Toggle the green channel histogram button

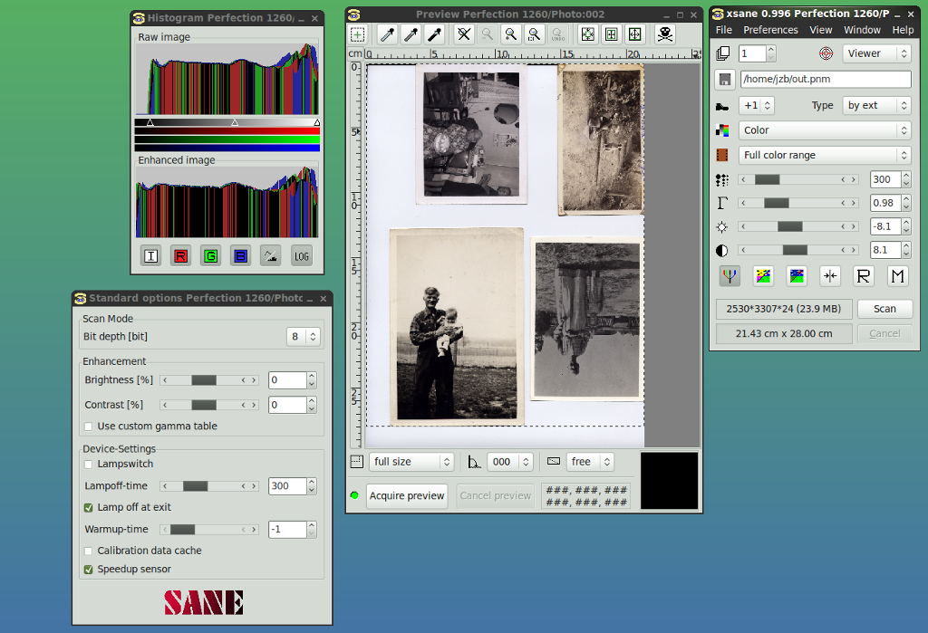tap(210, 256)
